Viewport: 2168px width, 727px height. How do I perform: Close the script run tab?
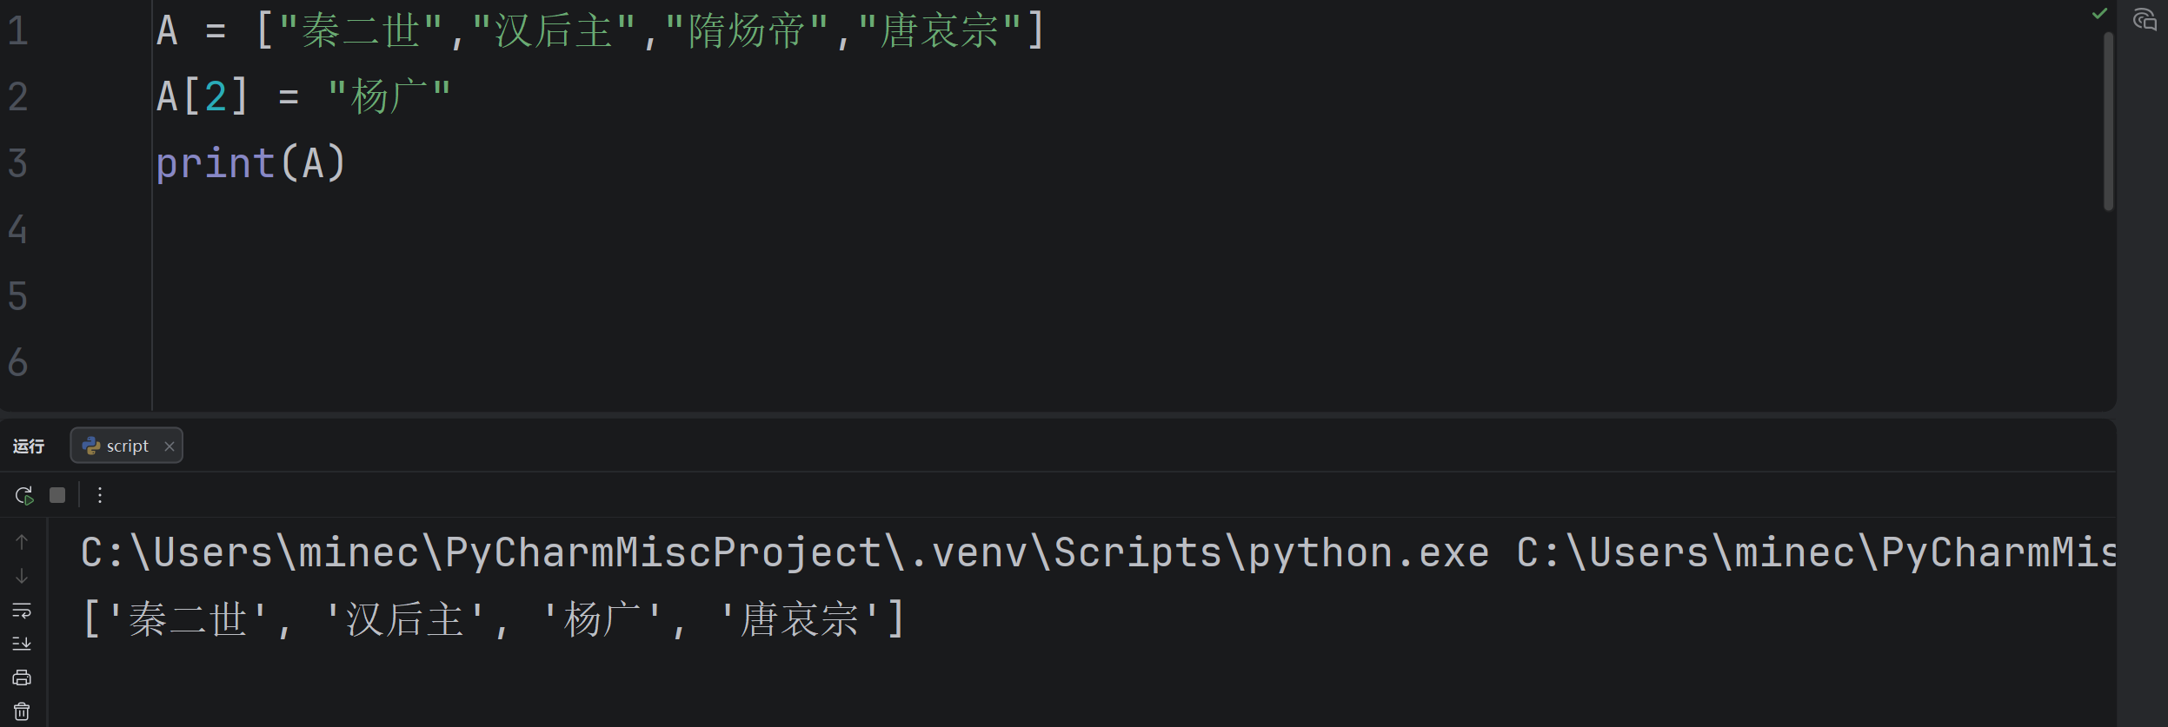point(170,446)
